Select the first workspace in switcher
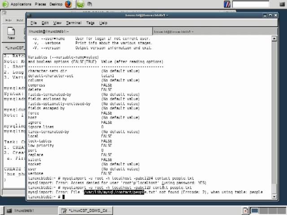The width and height of the screenshot is (287, 215). click(x=255, y=211)
